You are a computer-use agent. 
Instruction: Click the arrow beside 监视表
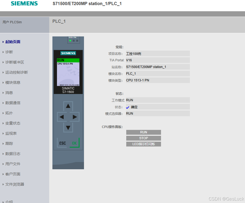coord(3,133)
